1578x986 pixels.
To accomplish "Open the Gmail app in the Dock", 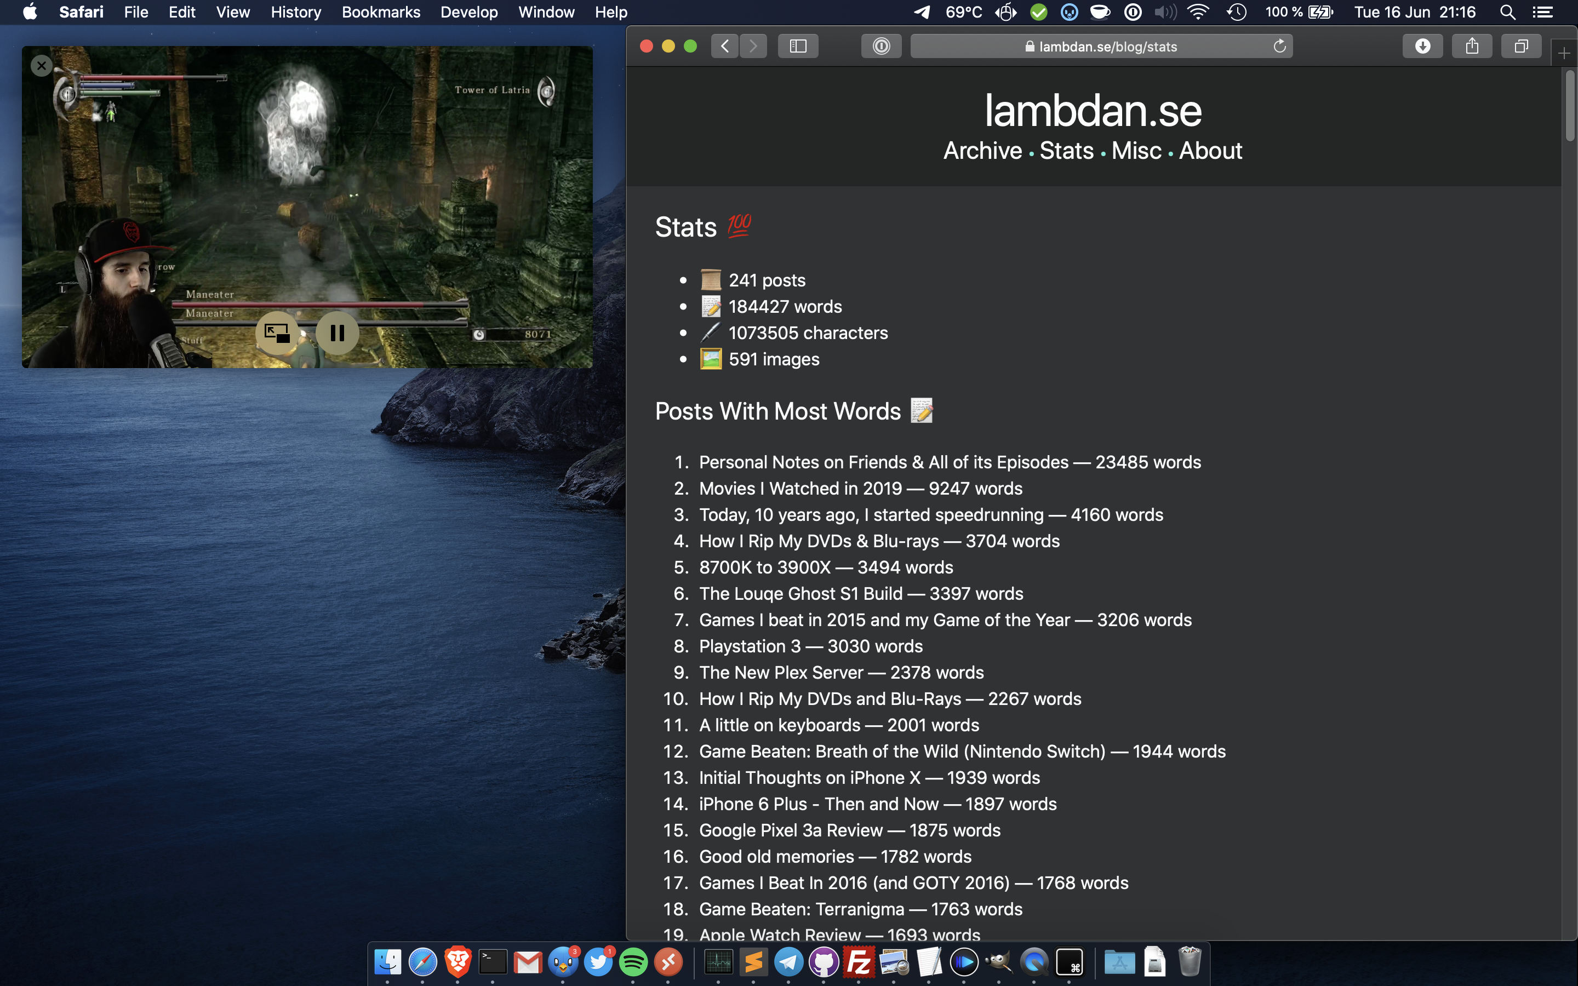I will point(528,961).
